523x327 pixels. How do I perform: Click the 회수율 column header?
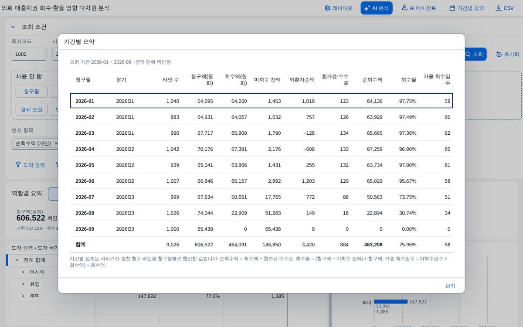(409, 80)
